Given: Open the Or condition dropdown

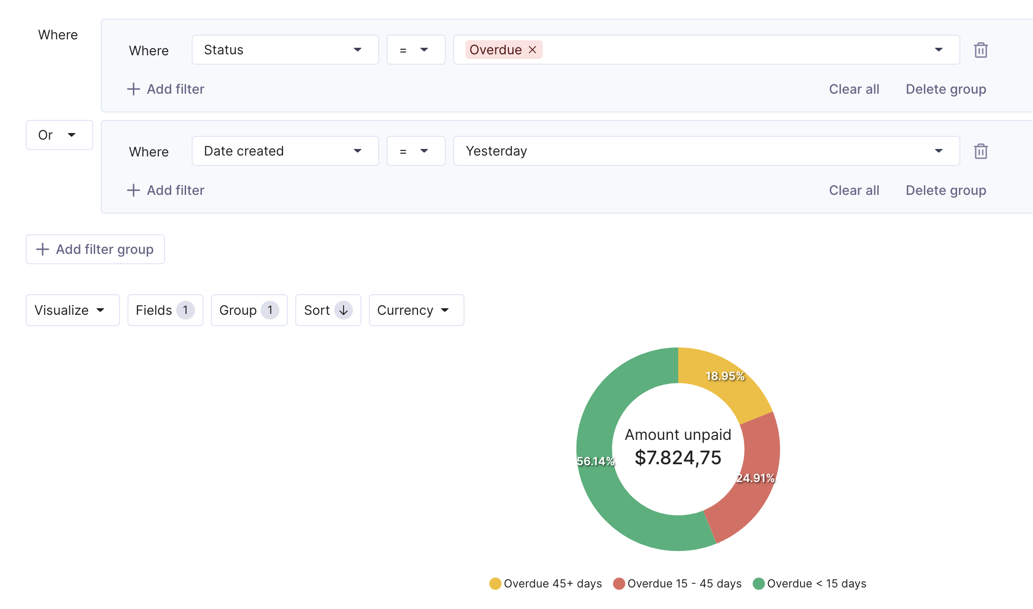Looking at the screenshot, I should (x=60, y=135).
